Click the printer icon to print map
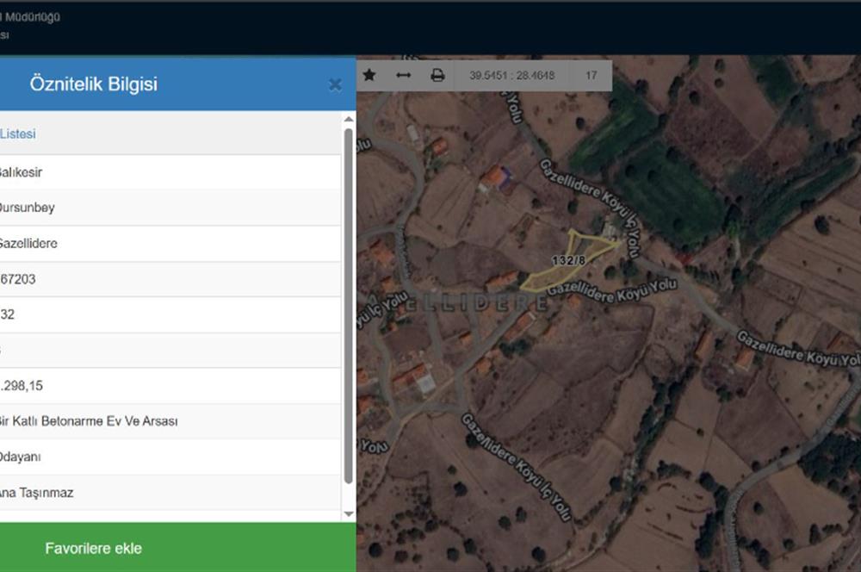Screen dimensions: 861x572 pyautogui.click(x=437, y=76)
